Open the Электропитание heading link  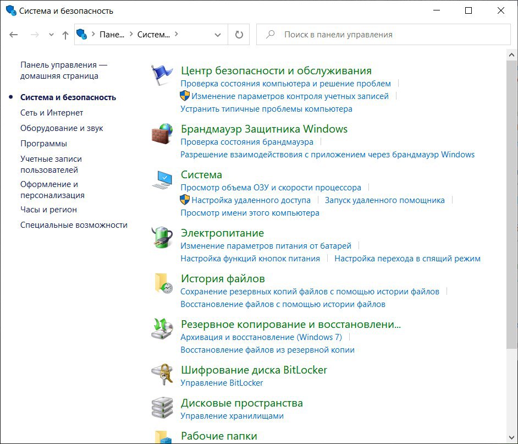tap(222, 233)
